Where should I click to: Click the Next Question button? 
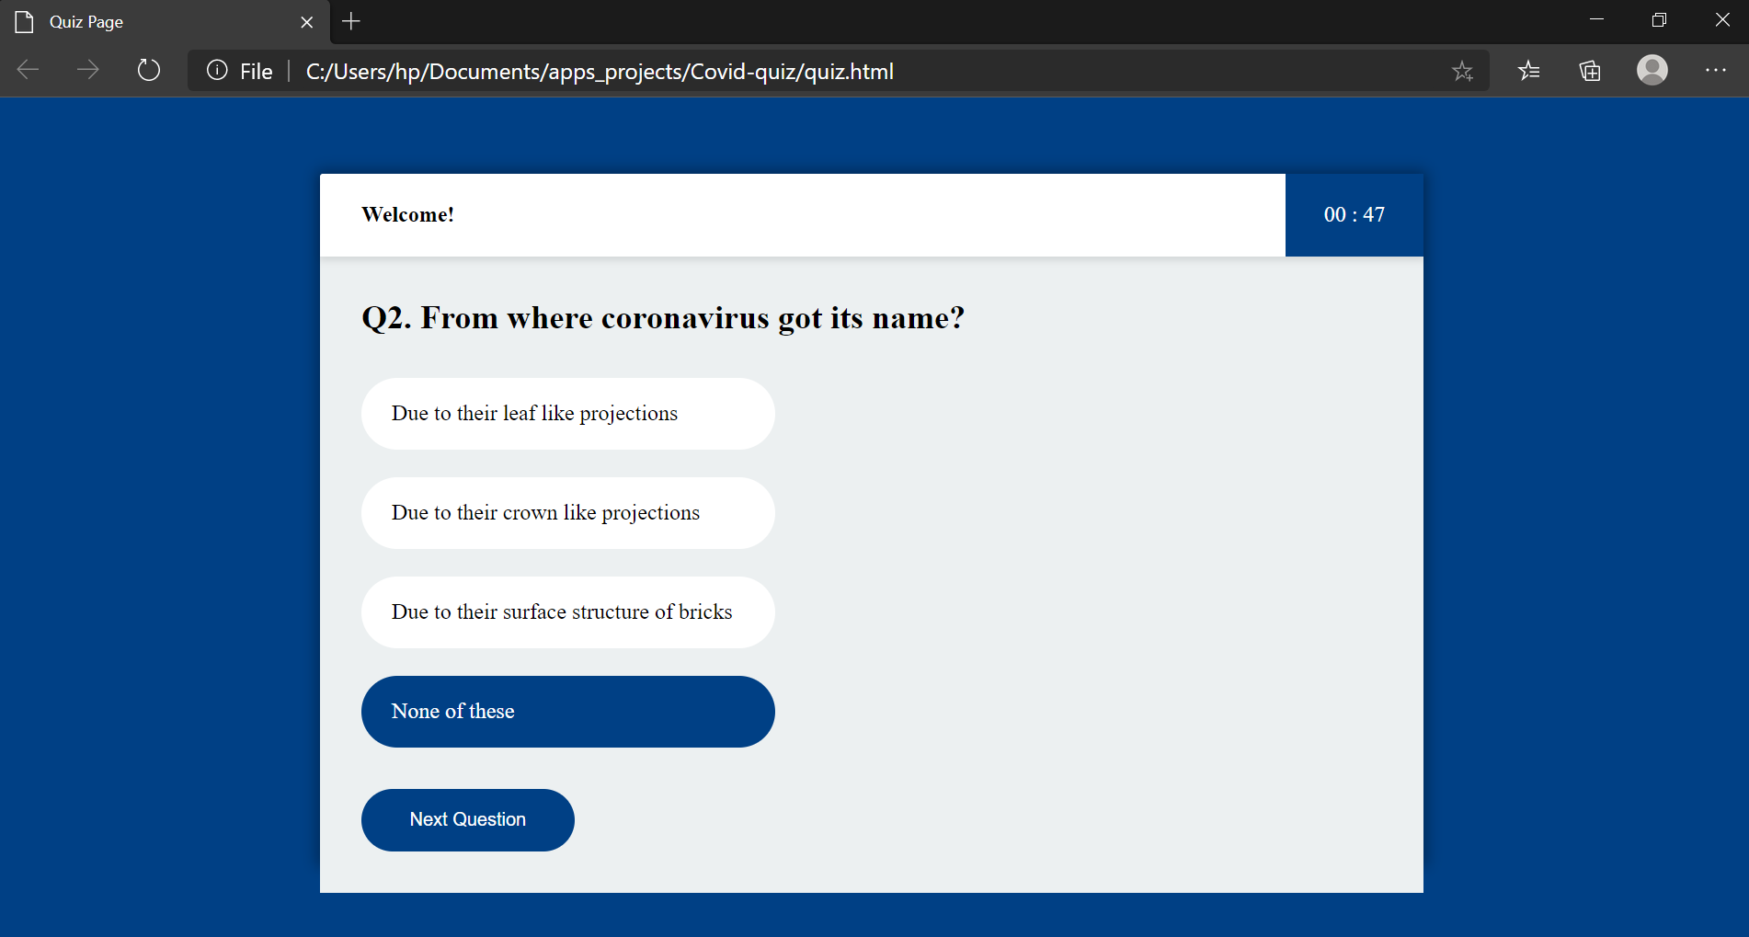tap(467, 819)
